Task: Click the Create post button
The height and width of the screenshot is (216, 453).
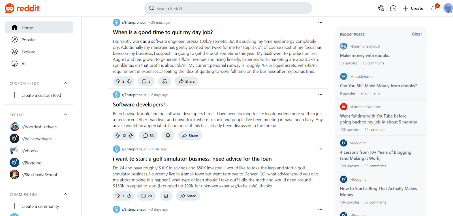Action: coord(413,8)
